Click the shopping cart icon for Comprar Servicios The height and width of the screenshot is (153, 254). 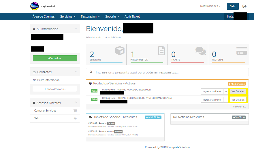click(x=75, y=111)
